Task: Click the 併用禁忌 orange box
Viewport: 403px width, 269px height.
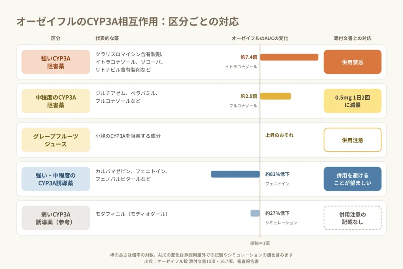Action: click(x=353, y=62)
